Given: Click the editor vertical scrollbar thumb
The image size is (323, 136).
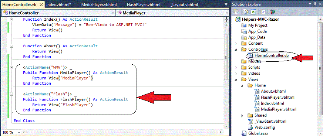Looking at the screenshot, I should [x=226, y=57].
